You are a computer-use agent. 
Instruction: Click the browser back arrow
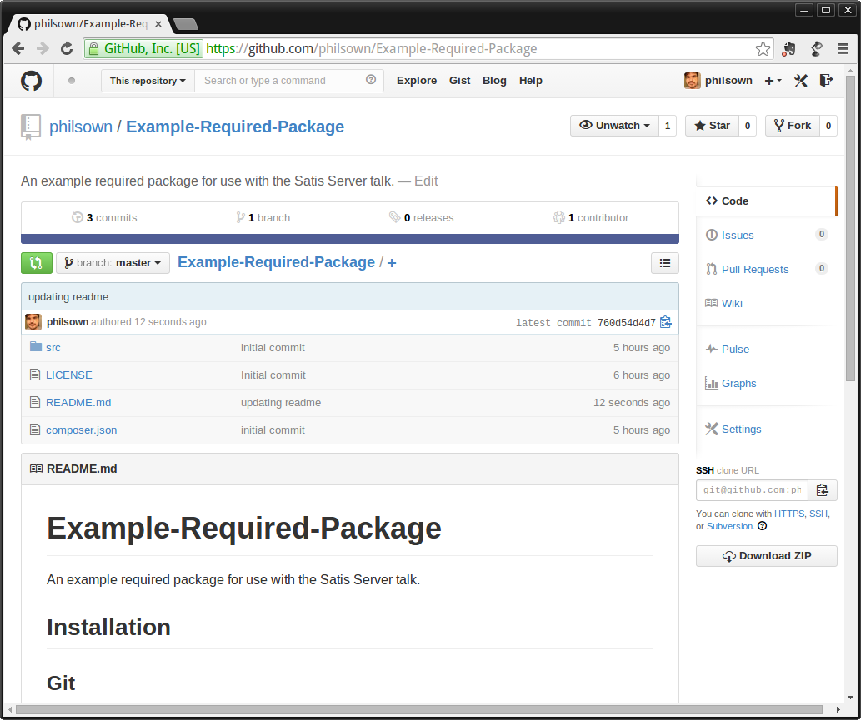coord(18,49)
